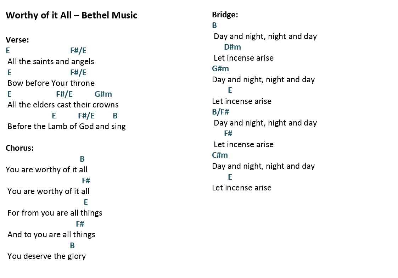Click the first "Day and night, night and day" line
Screen dimensions: 398x278
[x=265, y=37]
